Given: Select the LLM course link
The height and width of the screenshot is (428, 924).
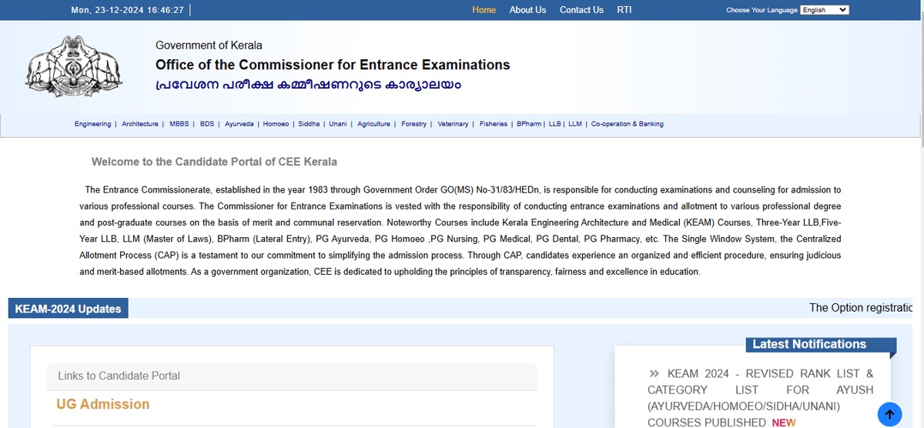Looking at the screenshot, I should (575, 124).
